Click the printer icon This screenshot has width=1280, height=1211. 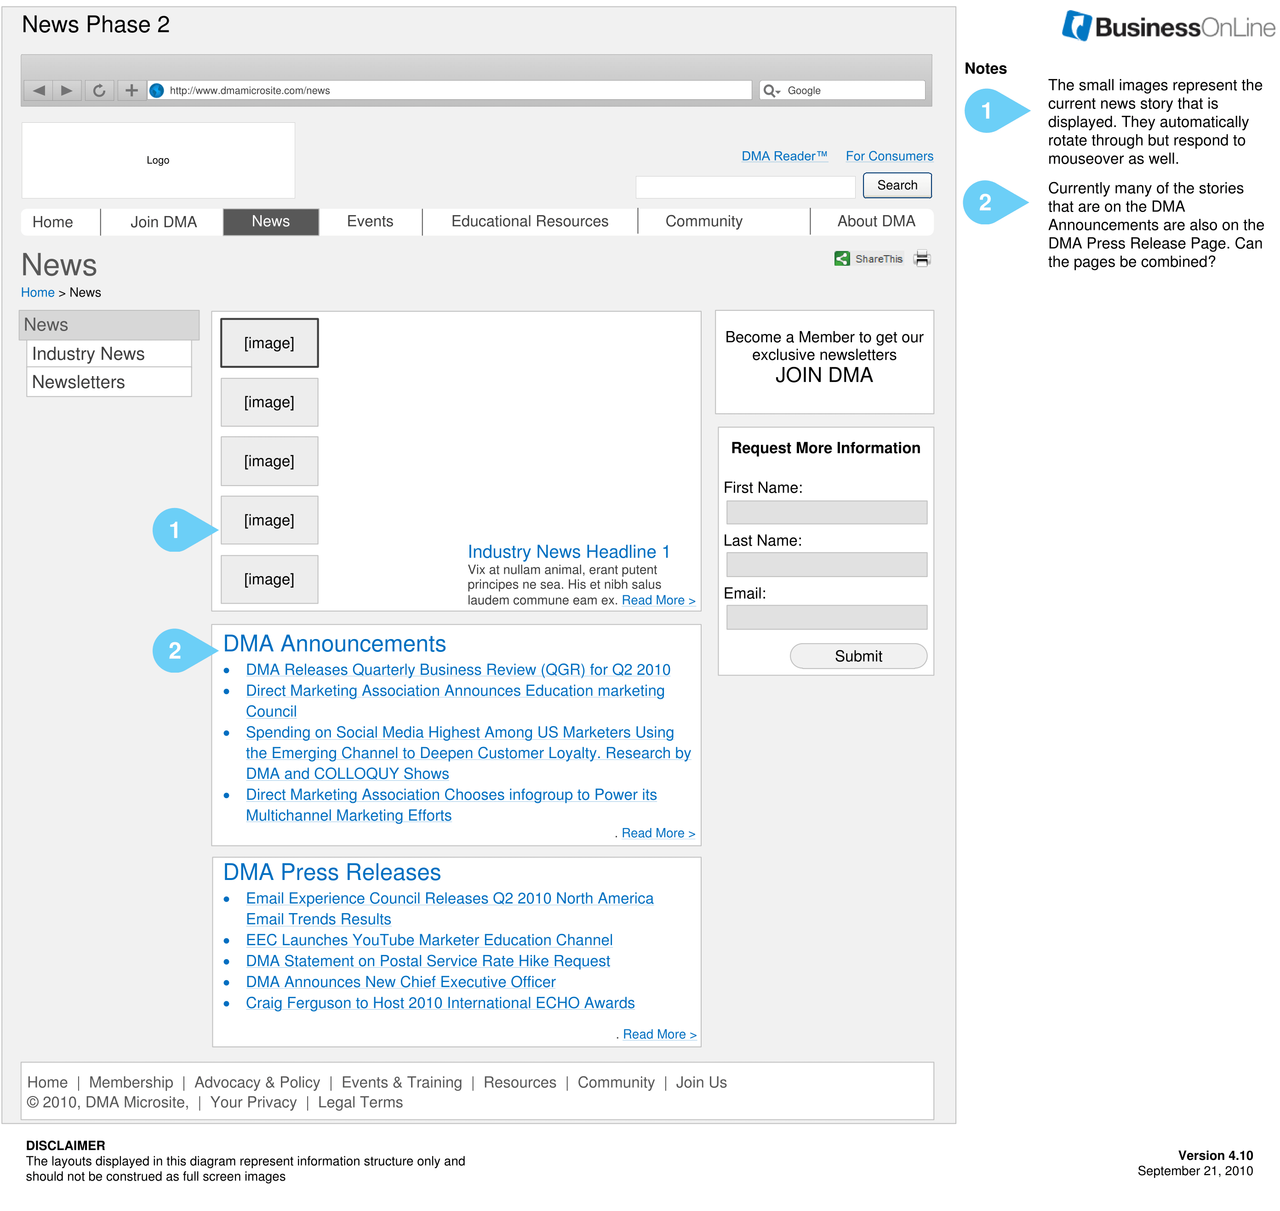922,259
